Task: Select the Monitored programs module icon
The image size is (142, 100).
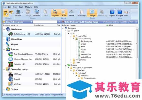Action: point(11,13)
